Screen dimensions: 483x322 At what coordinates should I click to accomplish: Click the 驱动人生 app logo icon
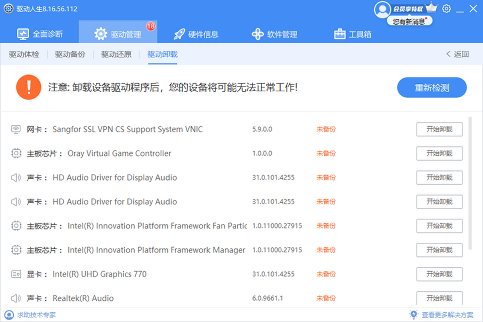8,9
